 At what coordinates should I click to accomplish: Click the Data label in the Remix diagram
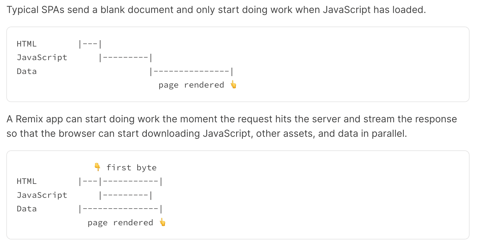27,209
